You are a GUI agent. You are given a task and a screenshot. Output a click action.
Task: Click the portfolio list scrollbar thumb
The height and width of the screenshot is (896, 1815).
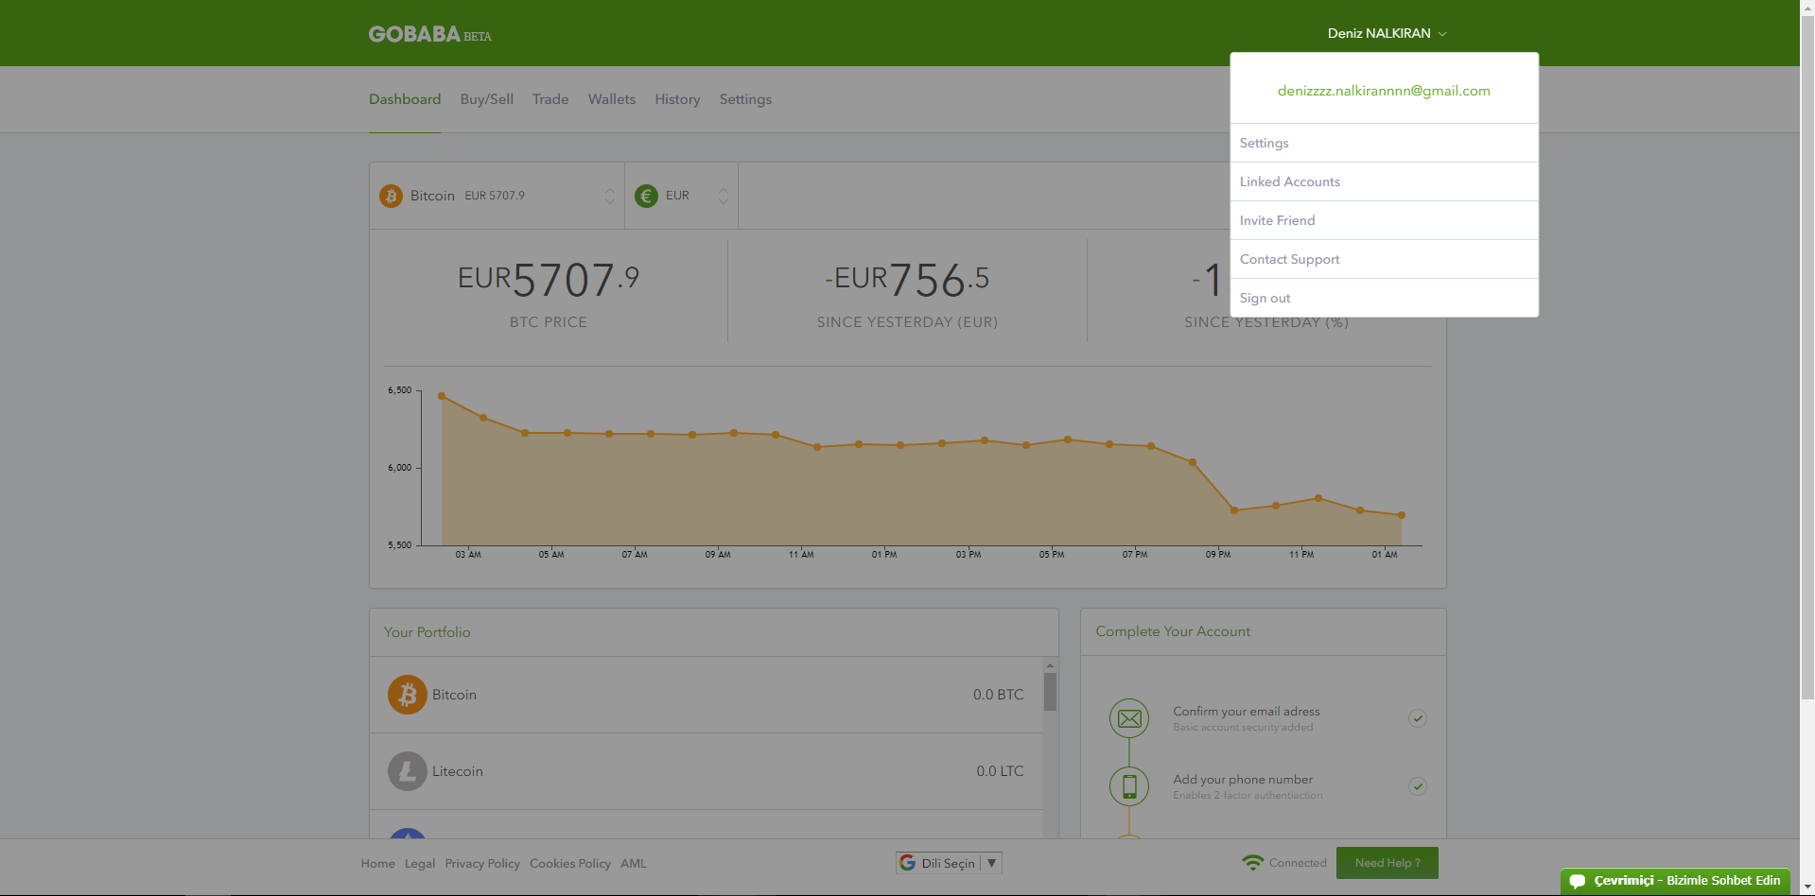[x=1050, y=691]
